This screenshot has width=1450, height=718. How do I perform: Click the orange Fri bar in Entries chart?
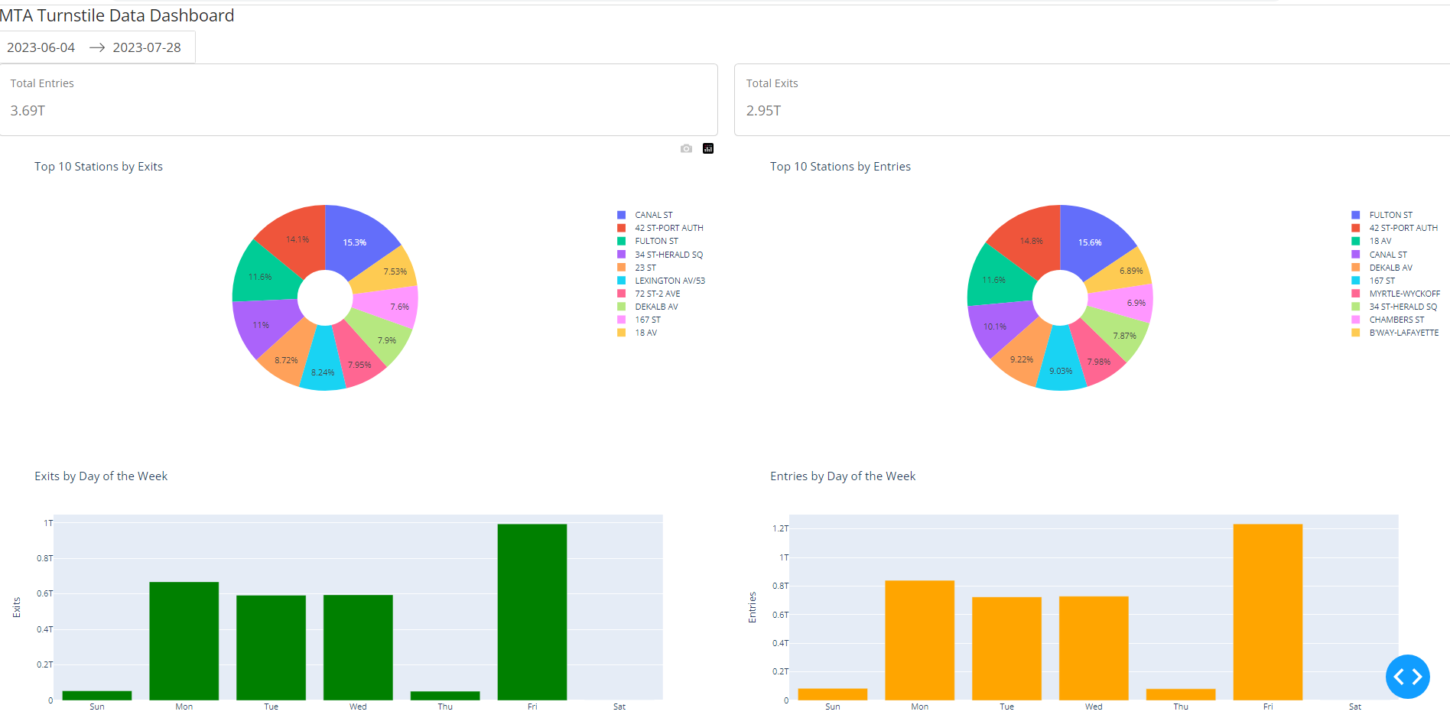click(x=1268, y=612)
